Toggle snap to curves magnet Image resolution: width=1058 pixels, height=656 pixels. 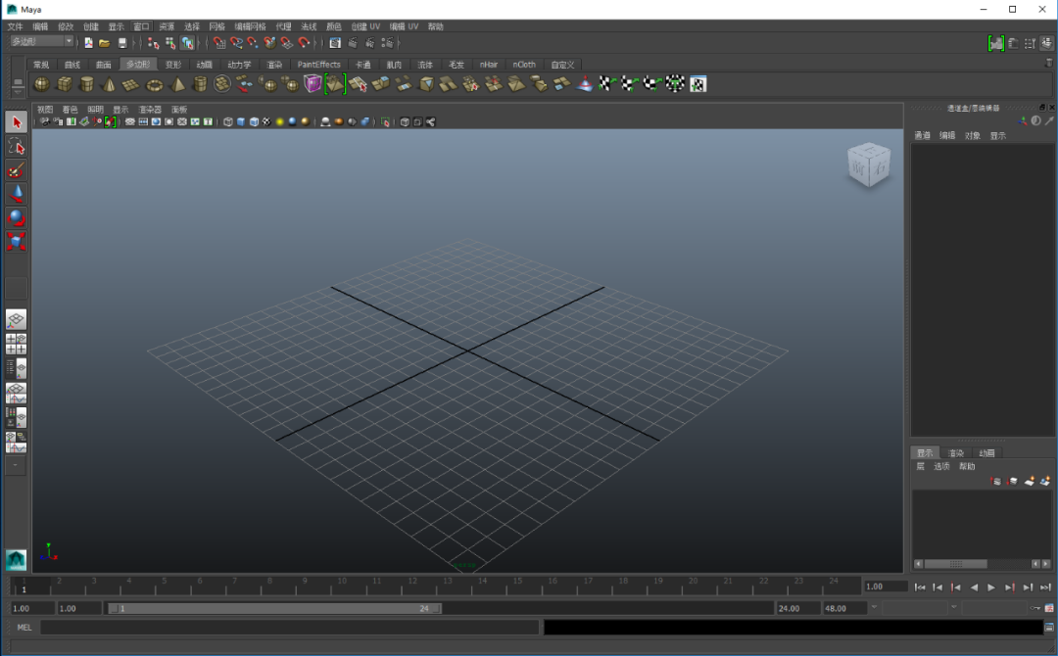point(236,42)
